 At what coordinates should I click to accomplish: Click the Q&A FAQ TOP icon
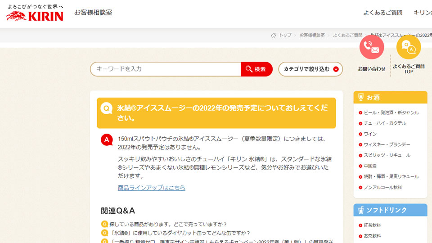tap(409, 47)
